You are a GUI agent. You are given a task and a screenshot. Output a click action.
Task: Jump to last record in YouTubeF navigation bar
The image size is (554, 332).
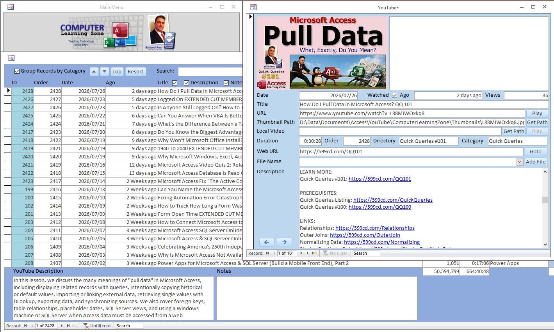tap(308, 253)
